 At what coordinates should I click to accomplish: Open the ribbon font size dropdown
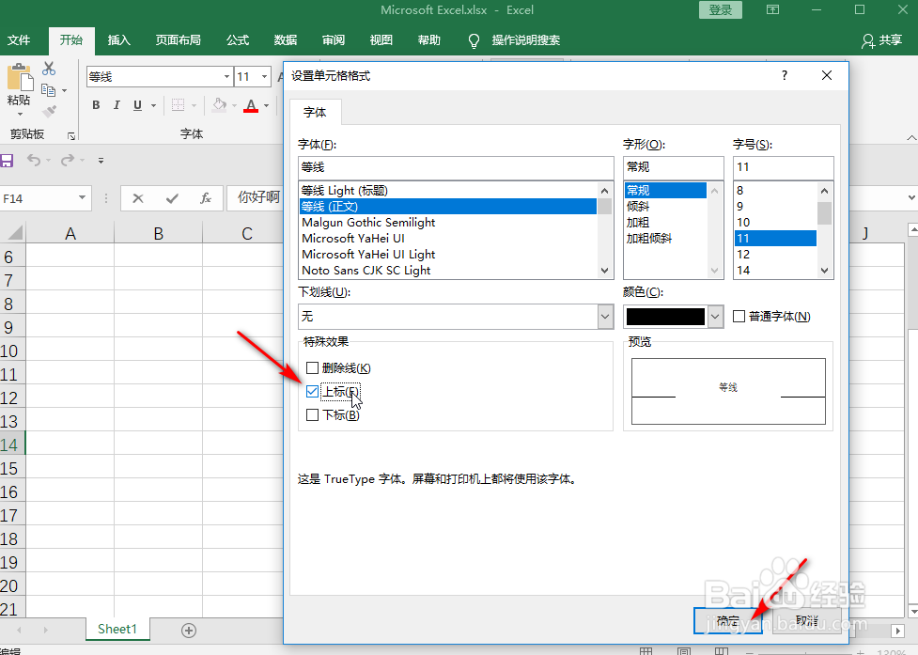265,77
